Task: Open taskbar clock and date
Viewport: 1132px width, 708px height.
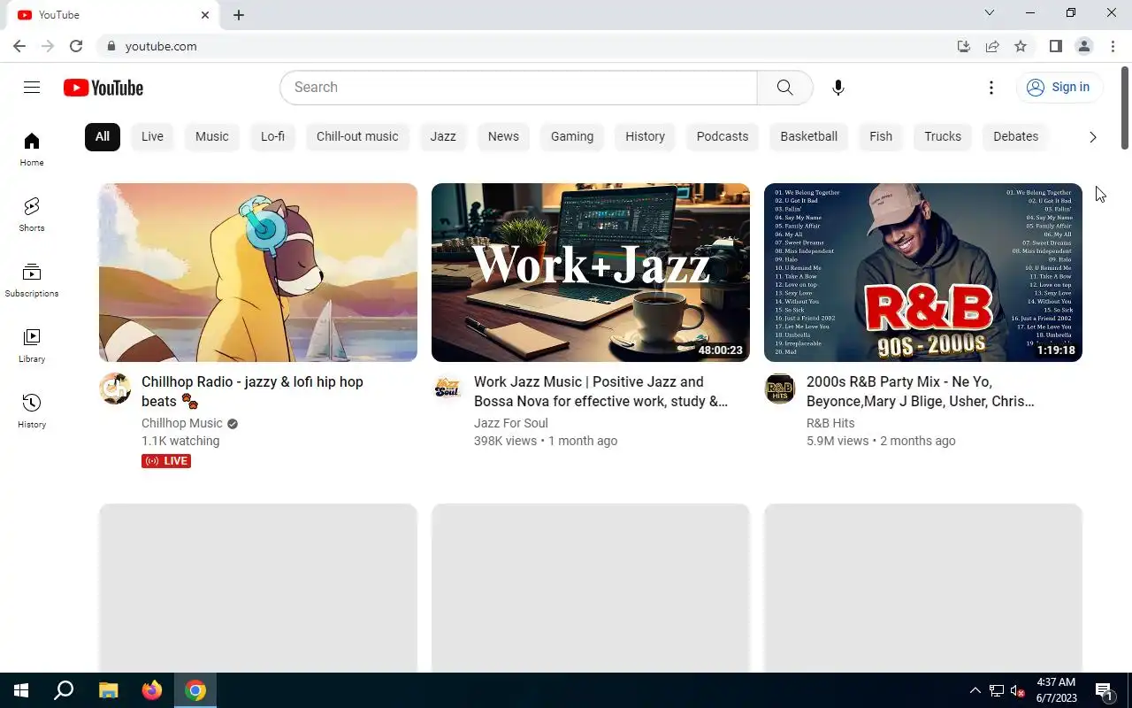Action: click(x=1056, y=690)
